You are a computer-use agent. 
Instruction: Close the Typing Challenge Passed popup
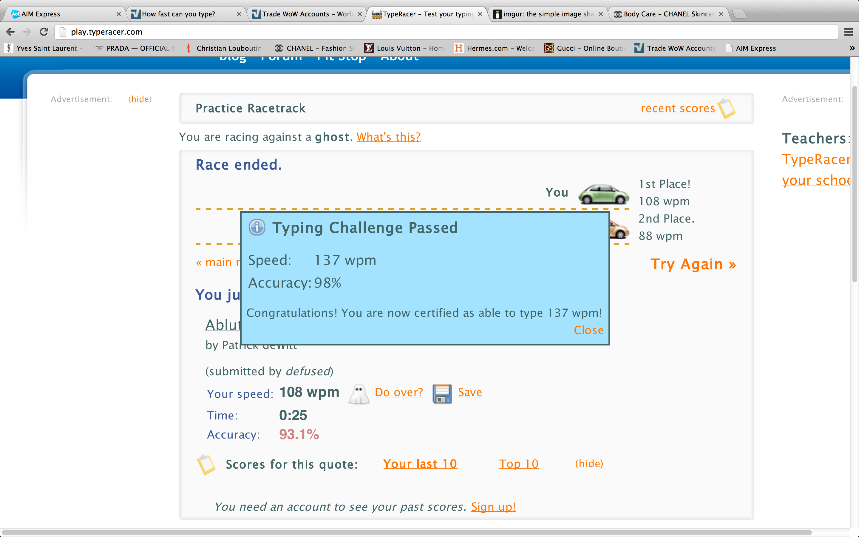point(588,330)
